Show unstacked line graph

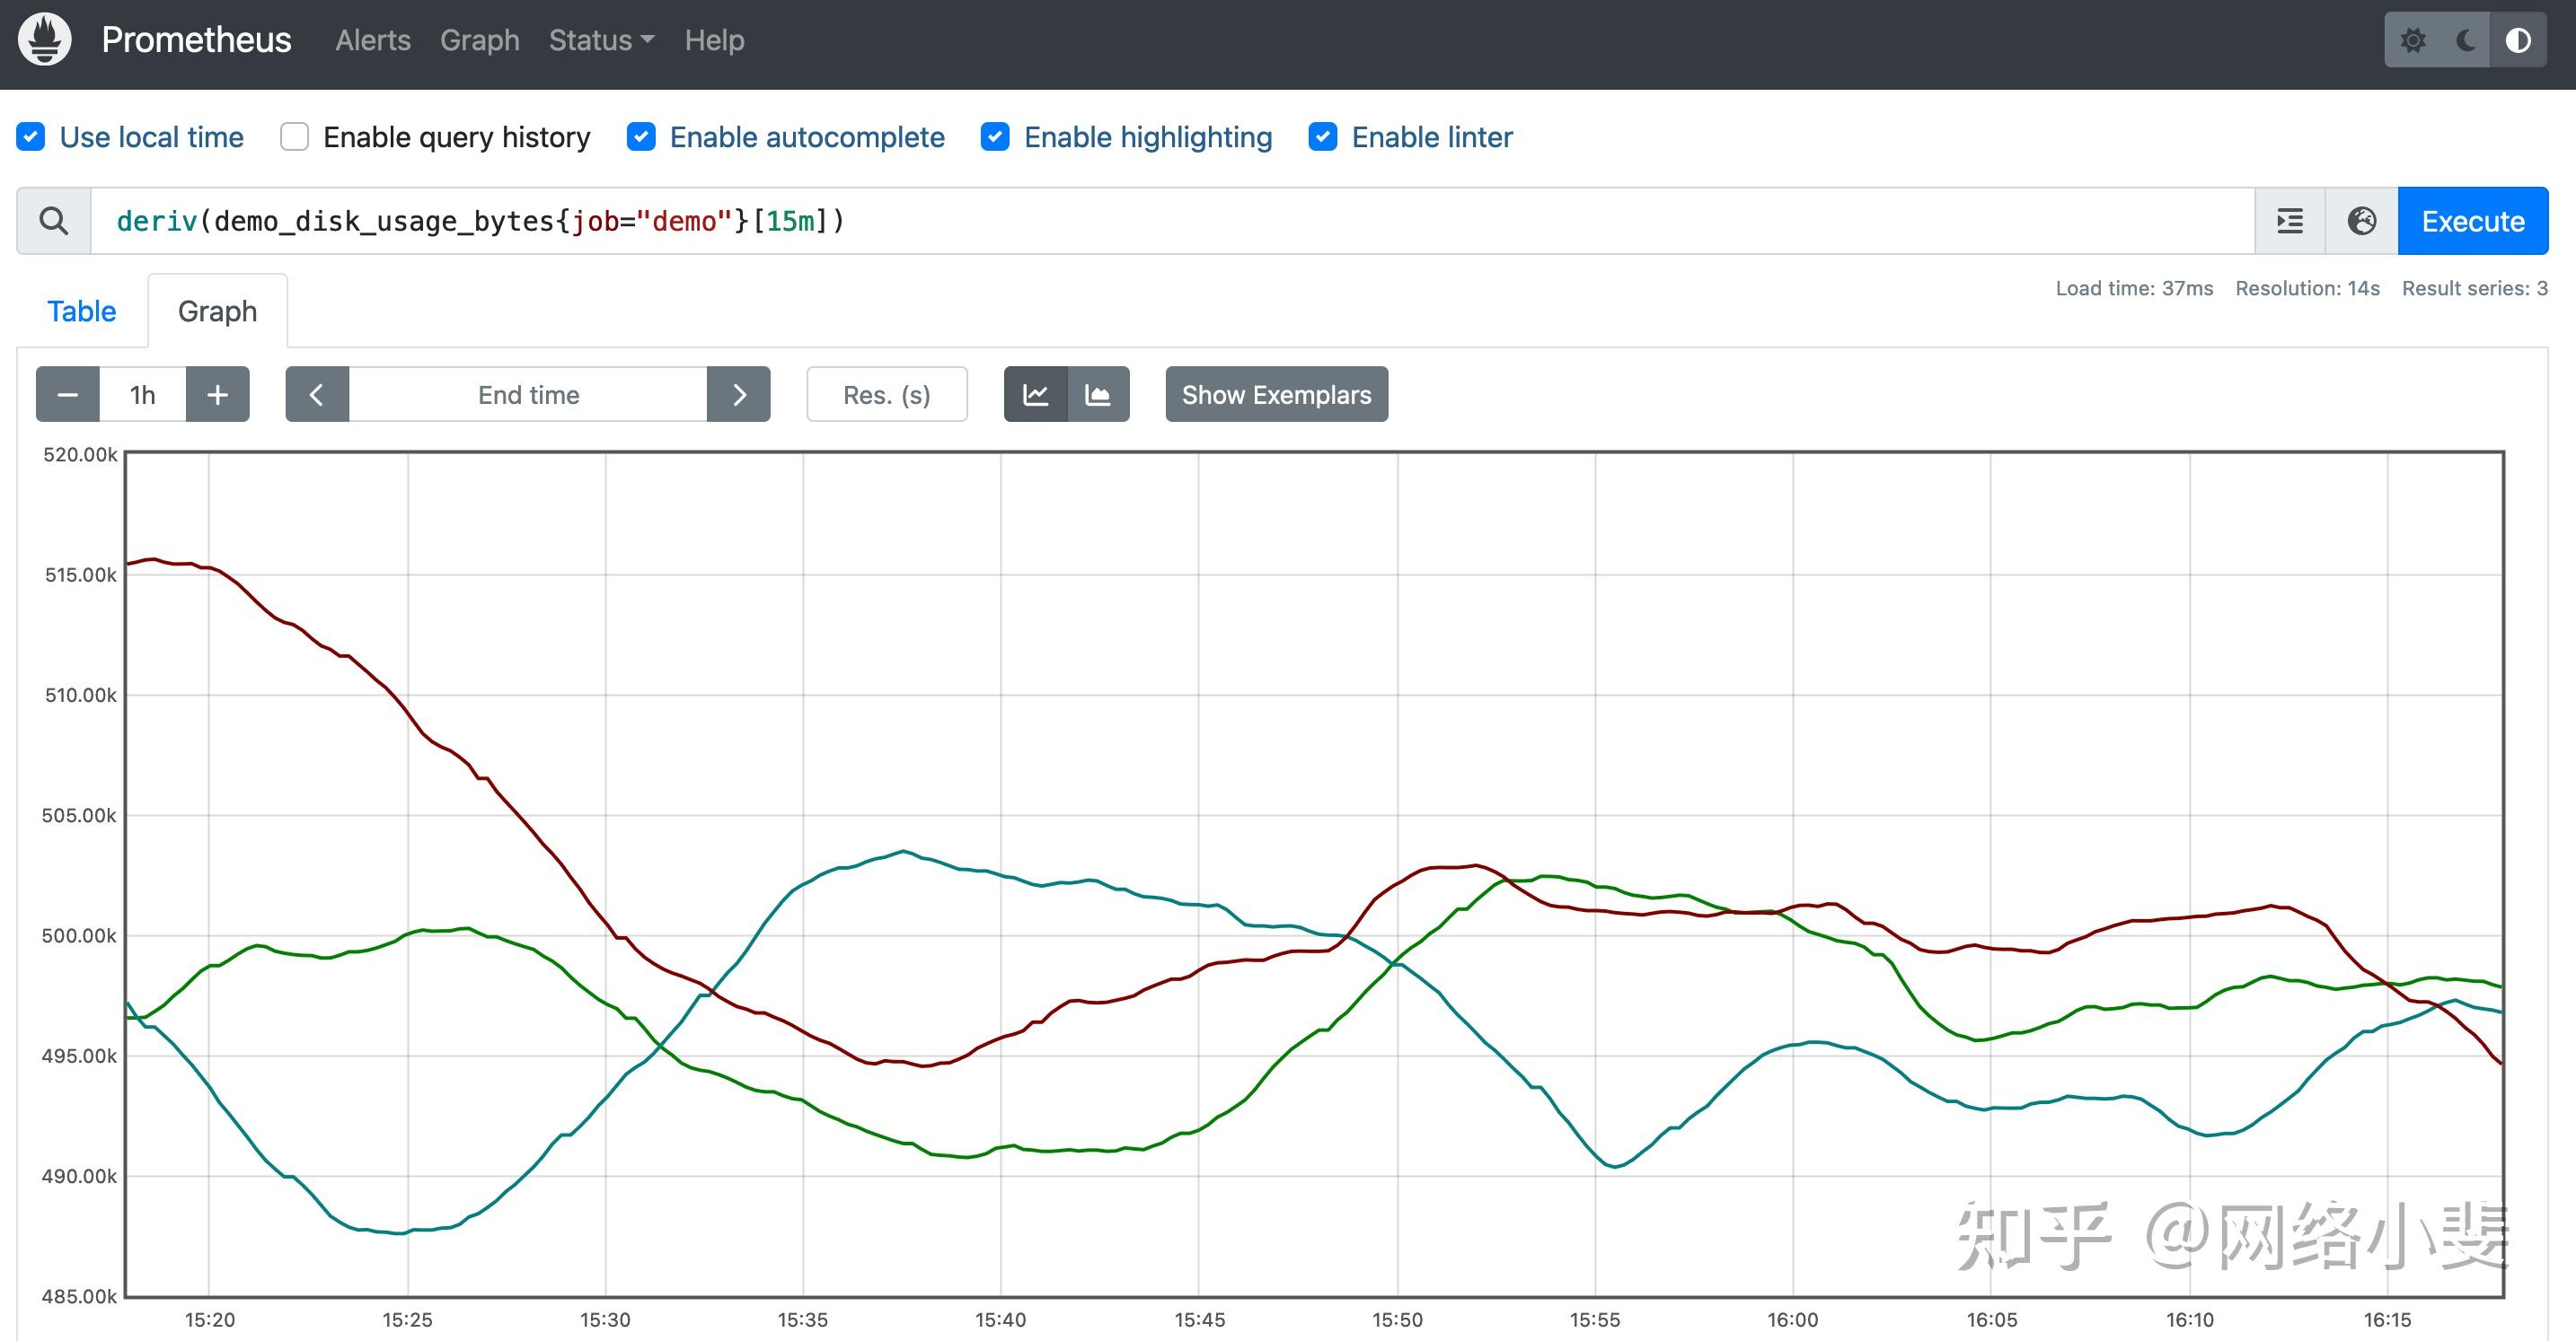1036,395
